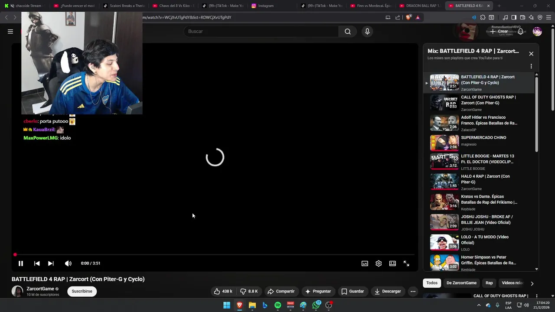The image size is (555, 312).
Task: Start voice search with the microphone icon
Action: tap(367, 31)
